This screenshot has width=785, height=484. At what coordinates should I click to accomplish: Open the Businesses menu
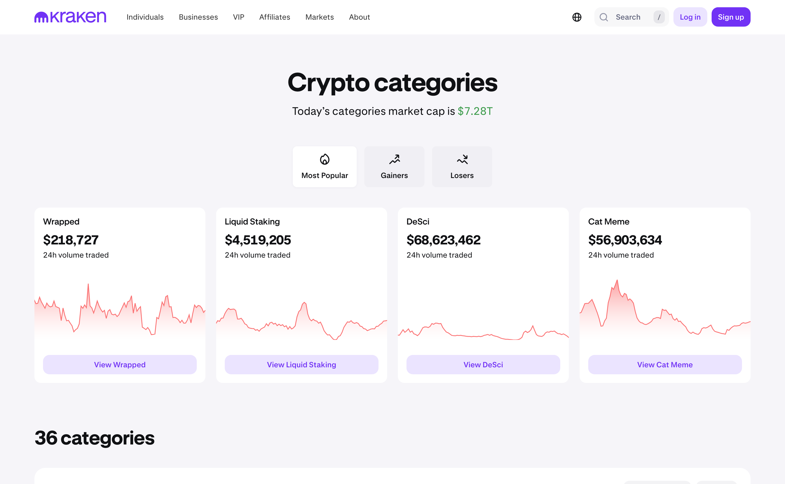pos(198,17)
